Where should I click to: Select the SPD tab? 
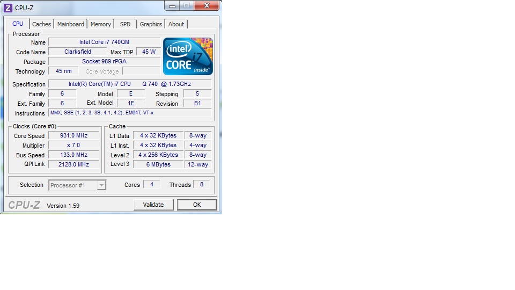pyautogui.click(x=125, y=24)
